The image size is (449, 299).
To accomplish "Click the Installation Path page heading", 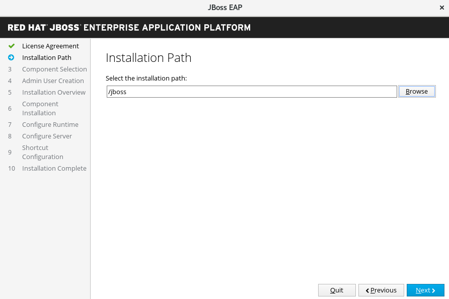I will point(148,58).
